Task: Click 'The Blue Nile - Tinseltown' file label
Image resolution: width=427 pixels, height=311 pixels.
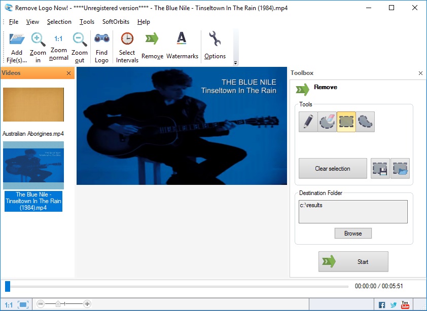Action: [x=33, y=201]
